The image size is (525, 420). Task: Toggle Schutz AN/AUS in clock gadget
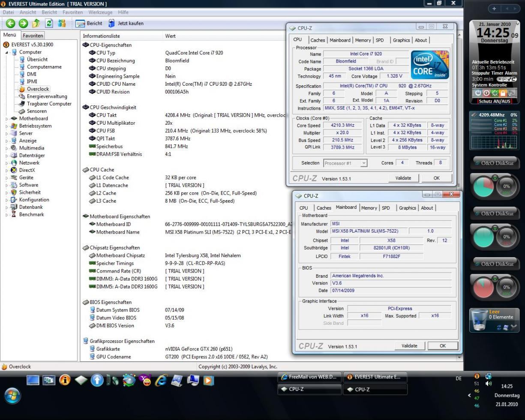pos(494,101)
